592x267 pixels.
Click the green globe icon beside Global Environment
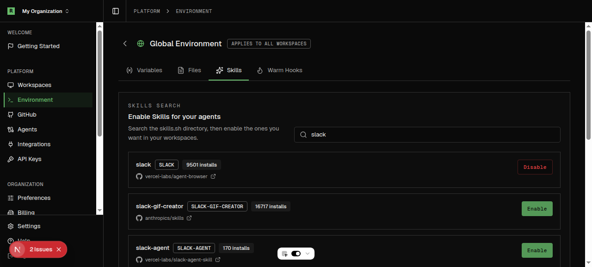(x=141, y=43)
